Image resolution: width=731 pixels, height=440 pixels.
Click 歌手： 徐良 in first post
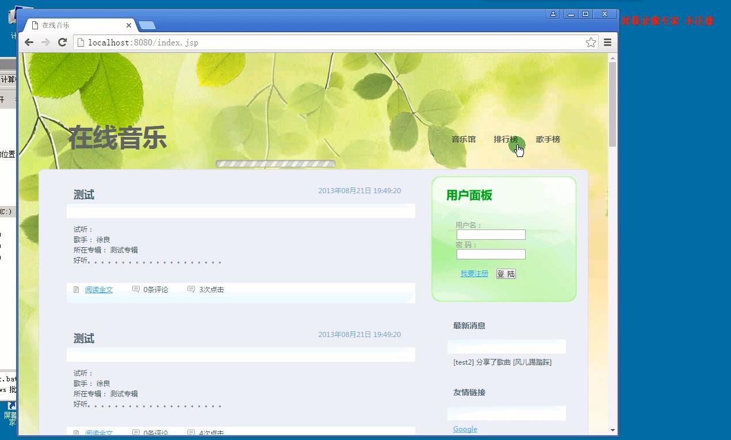pos(92,240)
